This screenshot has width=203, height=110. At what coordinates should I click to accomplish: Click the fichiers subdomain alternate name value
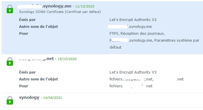tap(131, 79)
